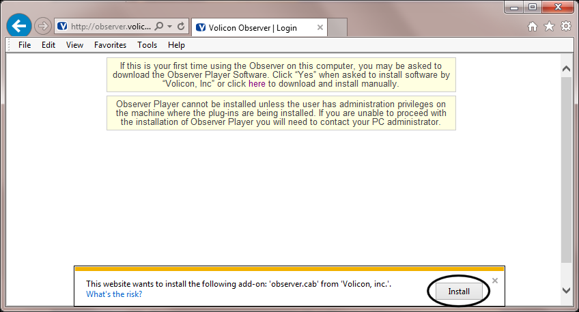Open the View menu
Screen dimensions: 579x312
coord(74,45)
